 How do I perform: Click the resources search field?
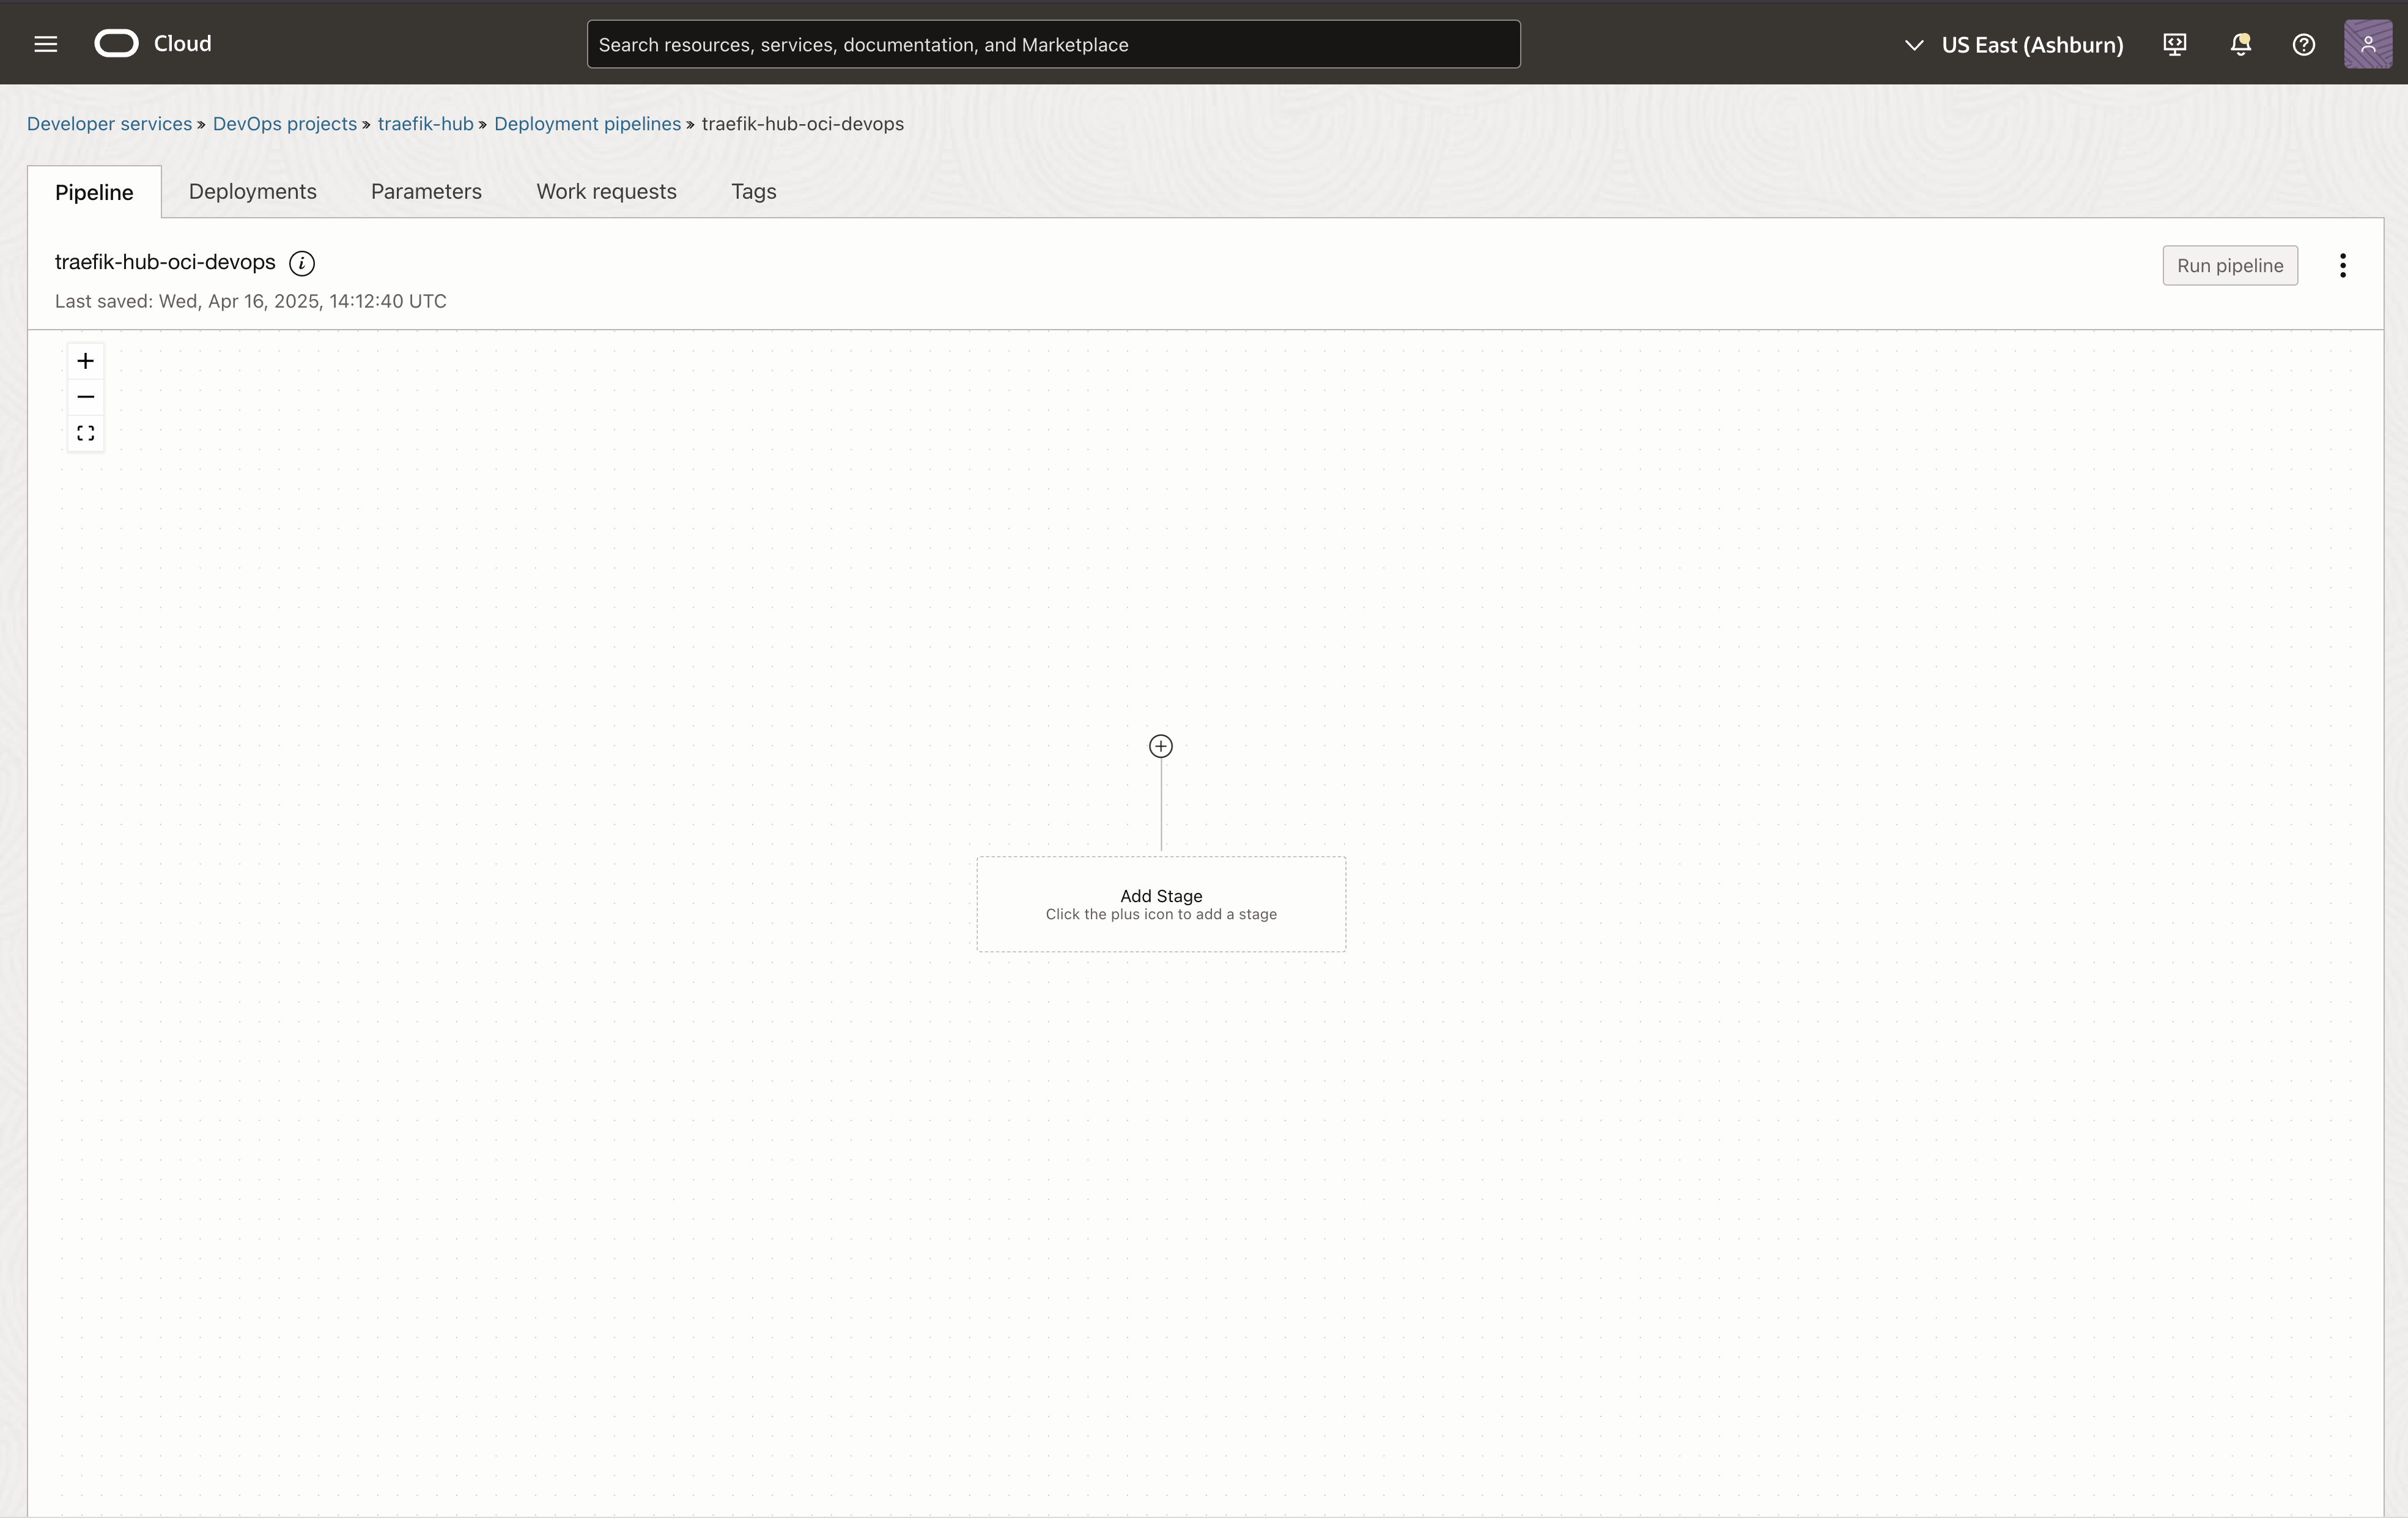click(1052, 44)
